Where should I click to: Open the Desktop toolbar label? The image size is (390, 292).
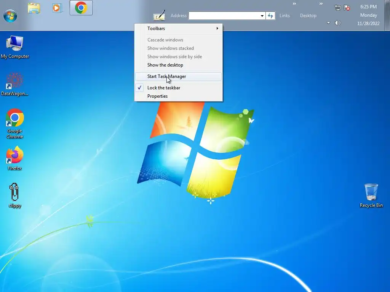tap(308, 15)
